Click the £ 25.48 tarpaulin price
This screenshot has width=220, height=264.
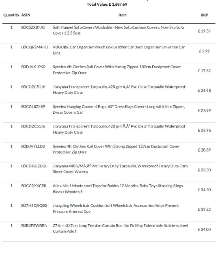point(204,91)
